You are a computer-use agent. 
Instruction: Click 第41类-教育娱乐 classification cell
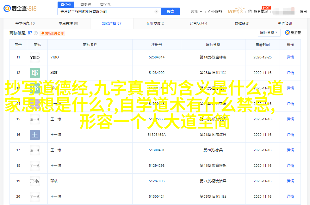click(213, 166)
